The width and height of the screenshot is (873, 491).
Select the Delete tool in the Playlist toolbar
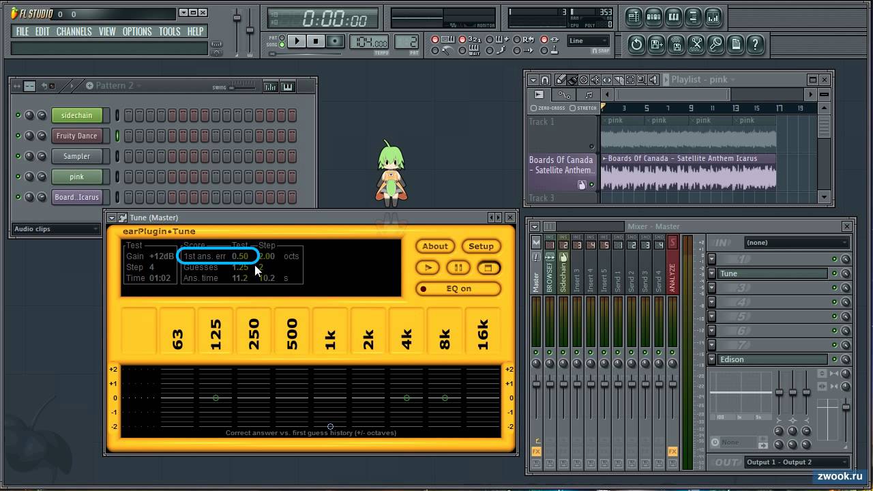(x=584, y=80)
